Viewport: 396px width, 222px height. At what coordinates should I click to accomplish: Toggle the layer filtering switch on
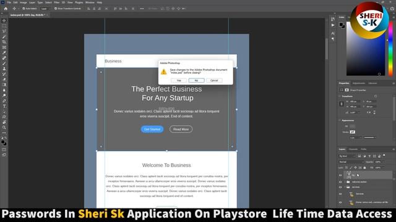(x=384, y=156)
